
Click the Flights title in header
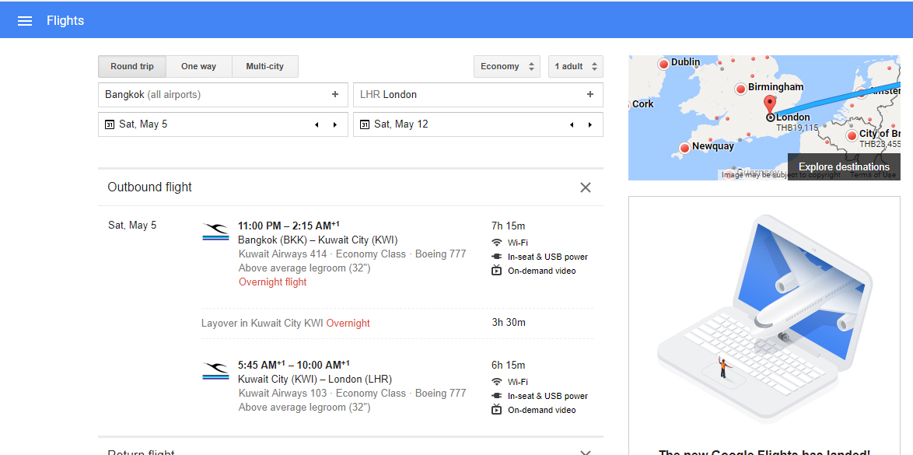coord(65,21)
